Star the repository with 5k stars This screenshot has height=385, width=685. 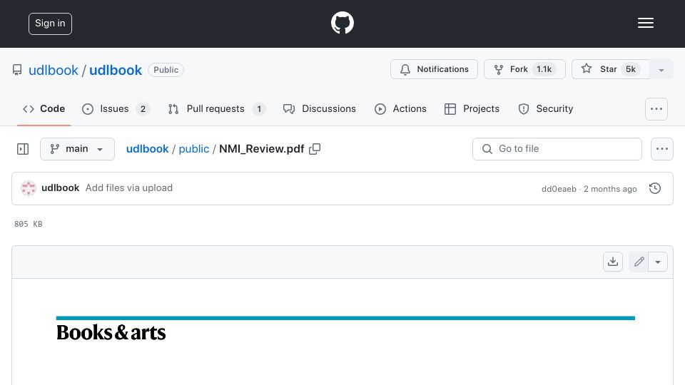(x=610, y=69)
